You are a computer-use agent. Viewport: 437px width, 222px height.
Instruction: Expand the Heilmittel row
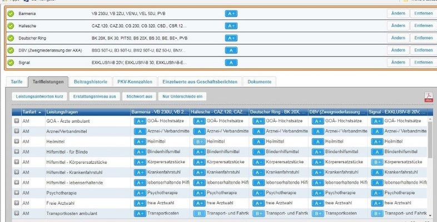[17, 142]
